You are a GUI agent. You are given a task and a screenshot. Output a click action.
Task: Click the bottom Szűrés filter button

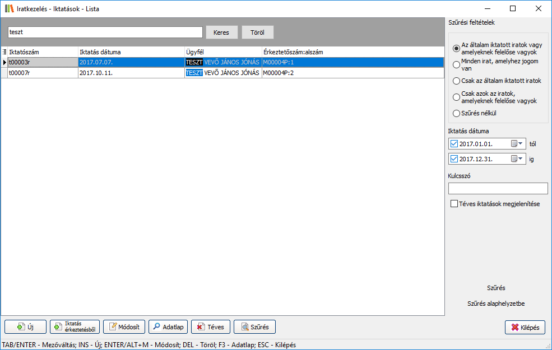tap(254, 327)
